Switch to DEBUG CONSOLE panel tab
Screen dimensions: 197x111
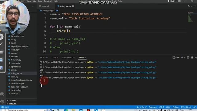[68, 58]
